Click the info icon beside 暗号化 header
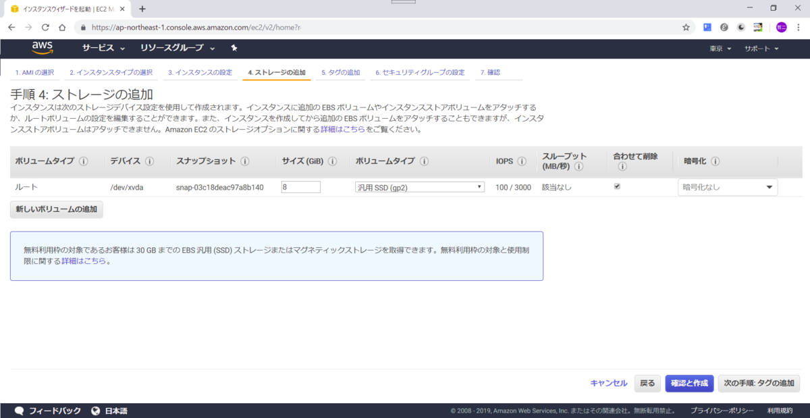Screen dimensions: 810x418 714,161
